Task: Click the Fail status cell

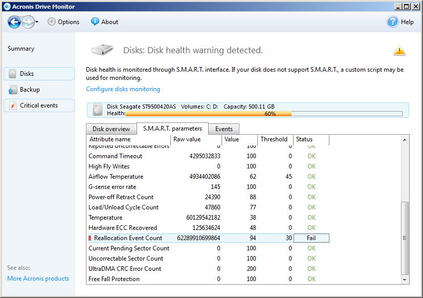Action: pos(311,238)
